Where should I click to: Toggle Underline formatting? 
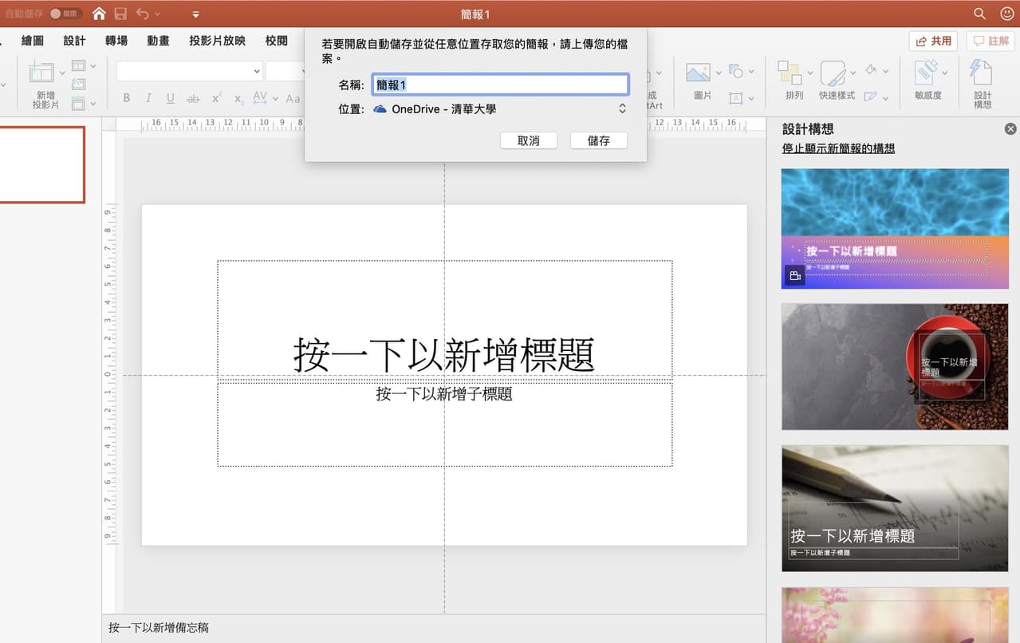pyautogui.click(x=171, y=98)
